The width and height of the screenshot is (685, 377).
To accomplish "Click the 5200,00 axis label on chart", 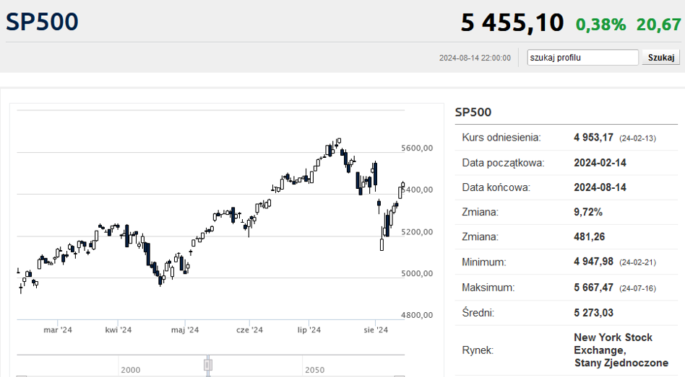I will coord(417,232).
